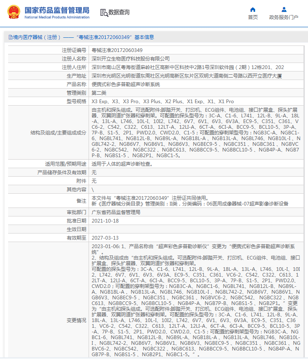Click the 管理类别 label
Image resolution: width=308 pixels, height=359 pixels.
[x=76, y=93]
